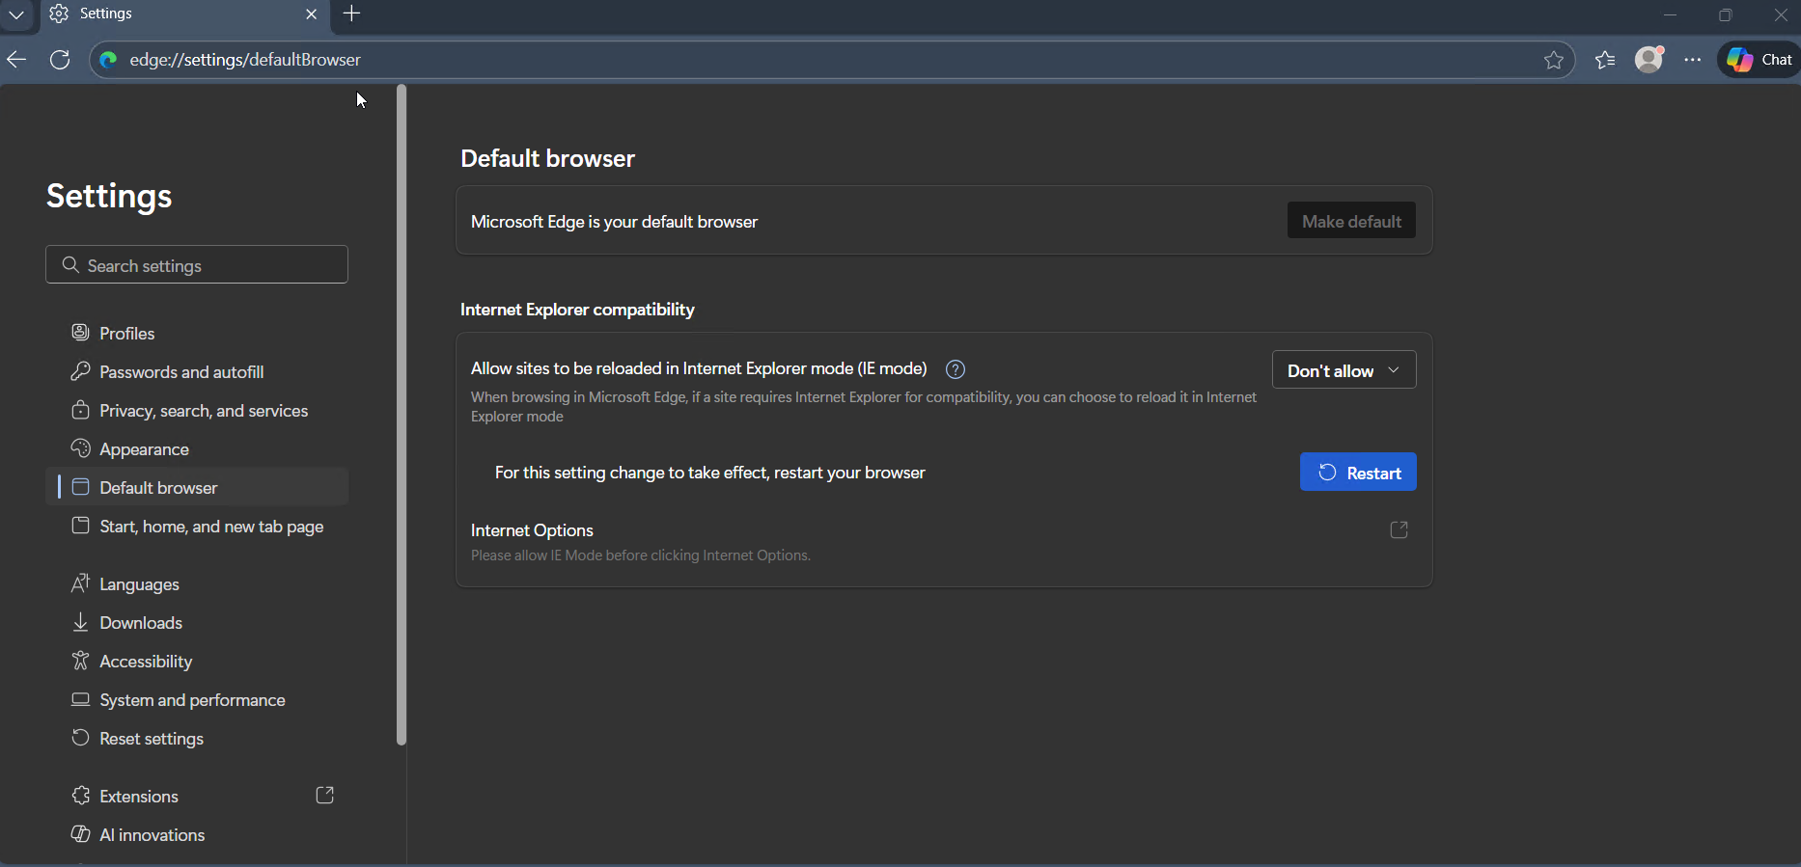This screenshot has width=1801, height=867.
Task: Refresh the settings page
Action: pyautogui.click(x=60, y=60)
